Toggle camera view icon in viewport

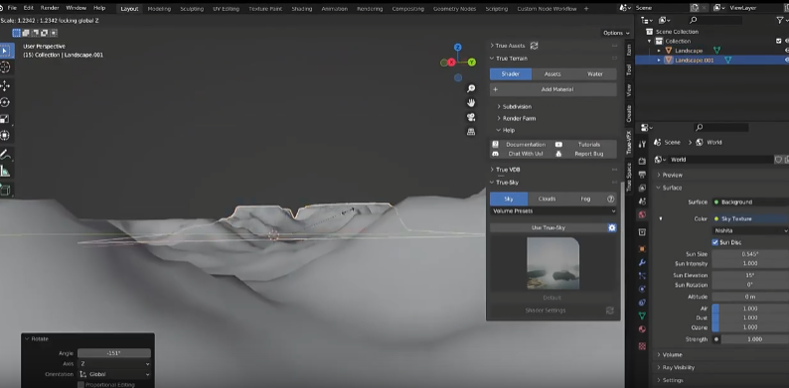(471, 117)
